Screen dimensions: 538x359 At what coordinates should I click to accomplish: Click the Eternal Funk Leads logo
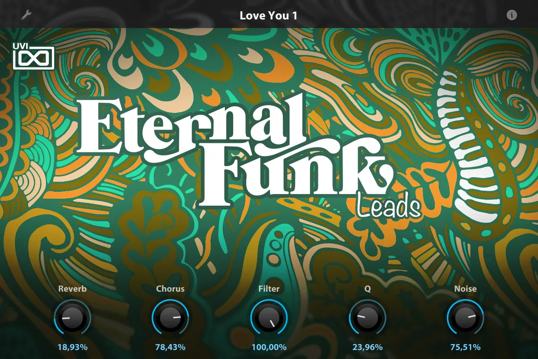[x=248, y=156]
